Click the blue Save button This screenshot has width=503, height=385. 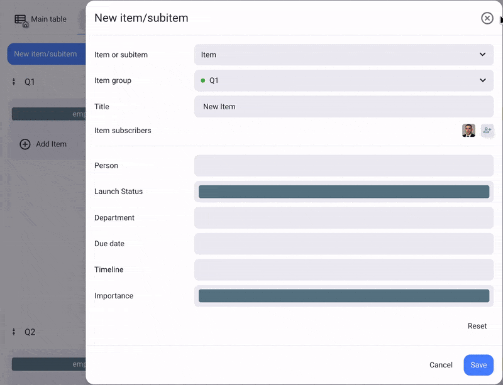coord(478,365)
